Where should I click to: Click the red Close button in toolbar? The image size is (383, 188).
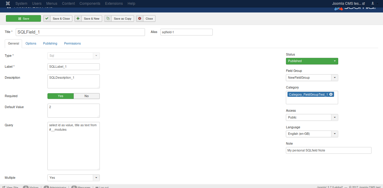tap(146, 18)
